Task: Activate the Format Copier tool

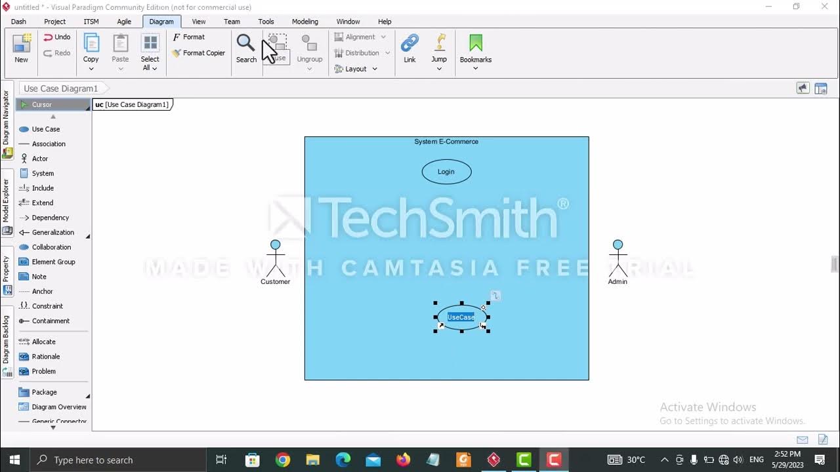Action: 199,53
